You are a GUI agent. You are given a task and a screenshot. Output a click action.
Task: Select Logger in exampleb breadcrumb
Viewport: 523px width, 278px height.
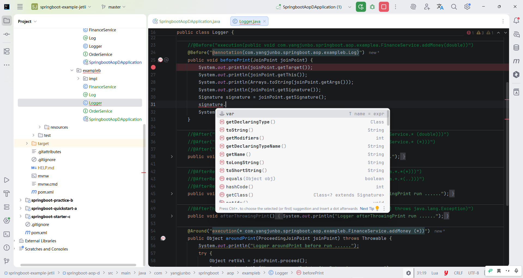(x=278, y=273)
